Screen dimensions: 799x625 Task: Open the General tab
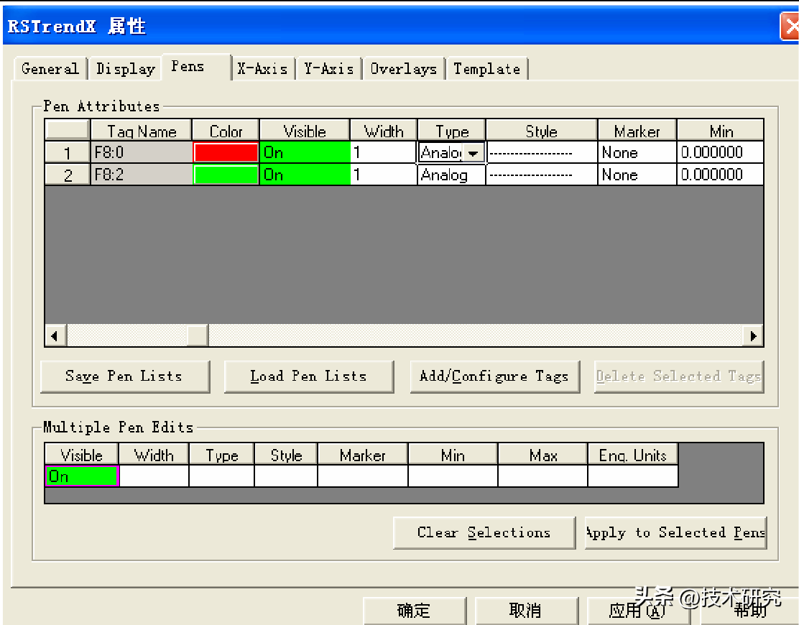tap(50, 69)
